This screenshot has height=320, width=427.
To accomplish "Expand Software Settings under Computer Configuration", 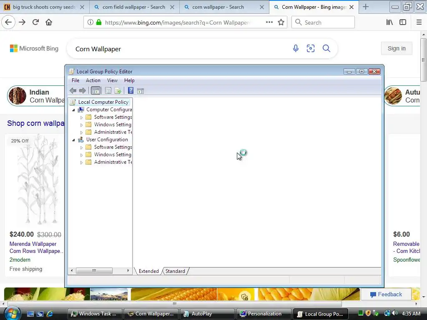I will pos(81,117).
